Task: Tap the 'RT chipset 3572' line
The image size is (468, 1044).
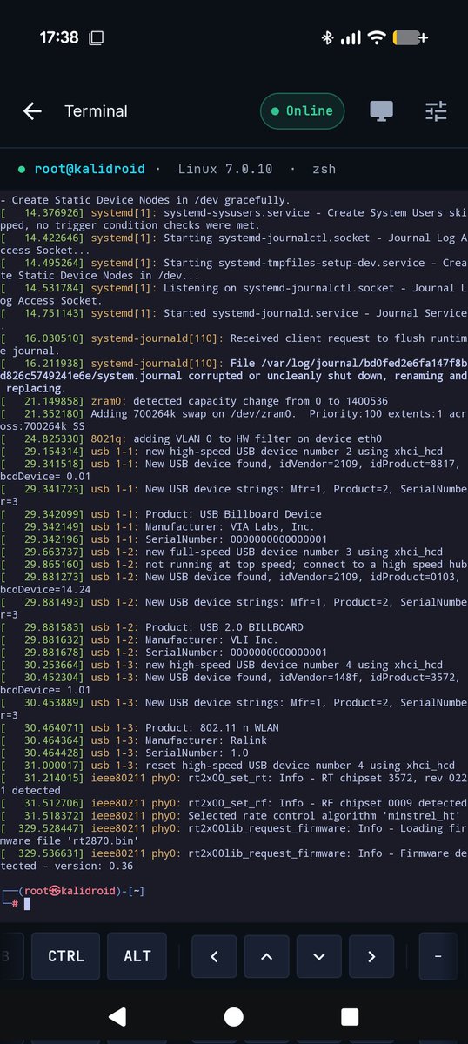Action: tap(234, 784)
